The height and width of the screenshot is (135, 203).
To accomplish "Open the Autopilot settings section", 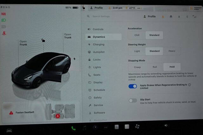I will [104, 52].
